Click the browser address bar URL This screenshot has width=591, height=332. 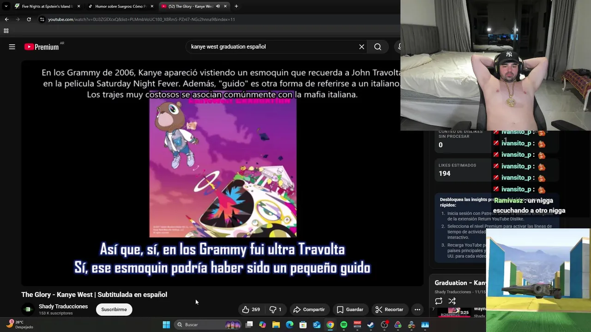point(141,19)
